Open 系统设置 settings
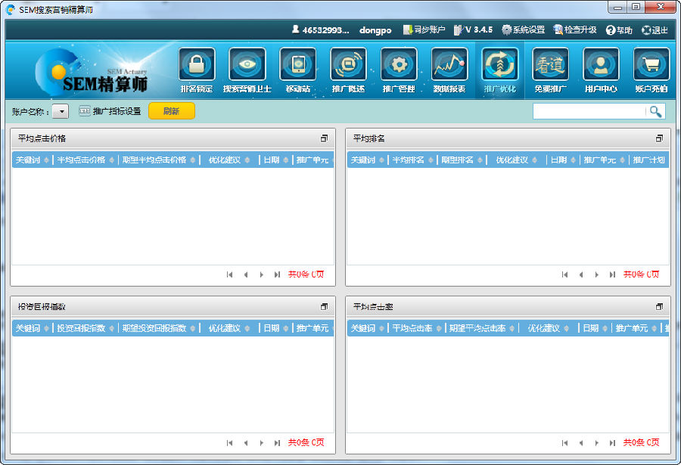This screenshot has height=465, width=681. click(524, 30)
